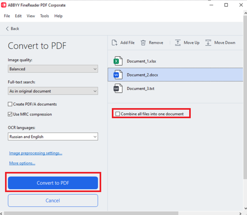
Task: Open the Edit menu
Action: [x=18, y=16]
